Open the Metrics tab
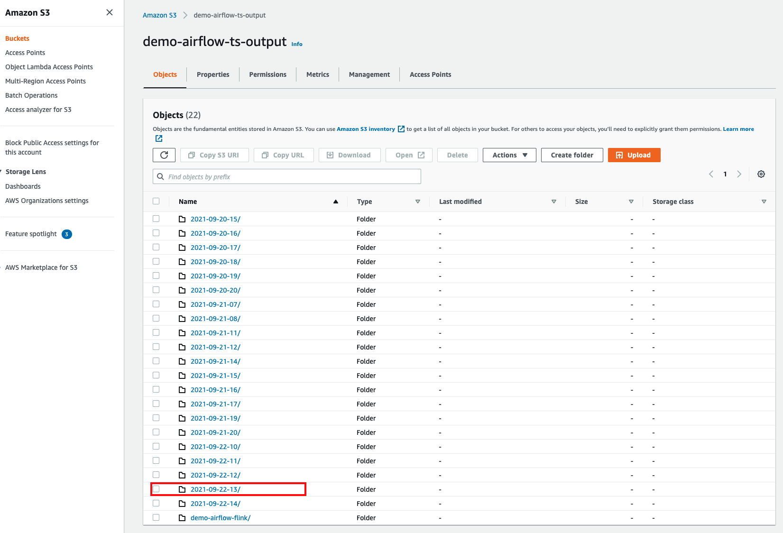Screen dimensions: 783x533 pos(318,74)
